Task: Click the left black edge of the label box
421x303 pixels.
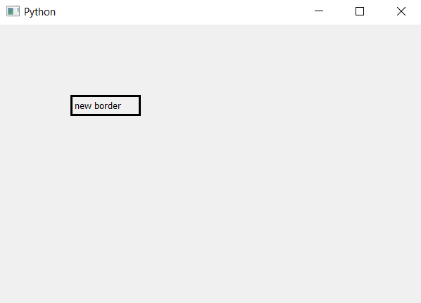Action: [x=72, y=105]
